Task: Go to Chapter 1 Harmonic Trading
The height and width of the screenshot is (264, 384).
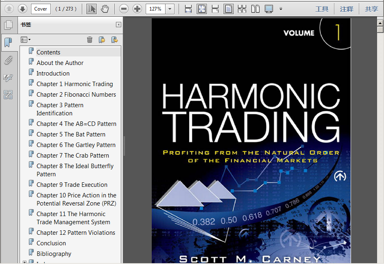Action: [75, 84]
